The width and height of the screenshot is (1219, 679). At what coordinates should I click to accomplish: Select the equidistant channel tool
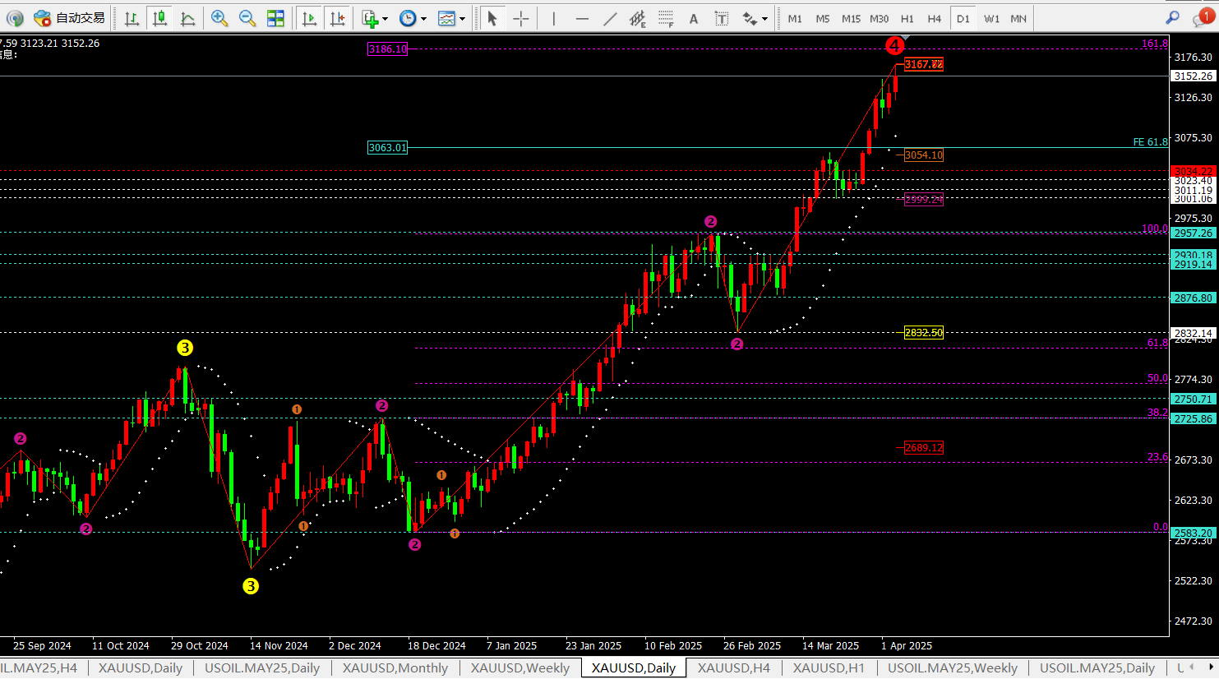pyautogui.click(x=637, y=18)
